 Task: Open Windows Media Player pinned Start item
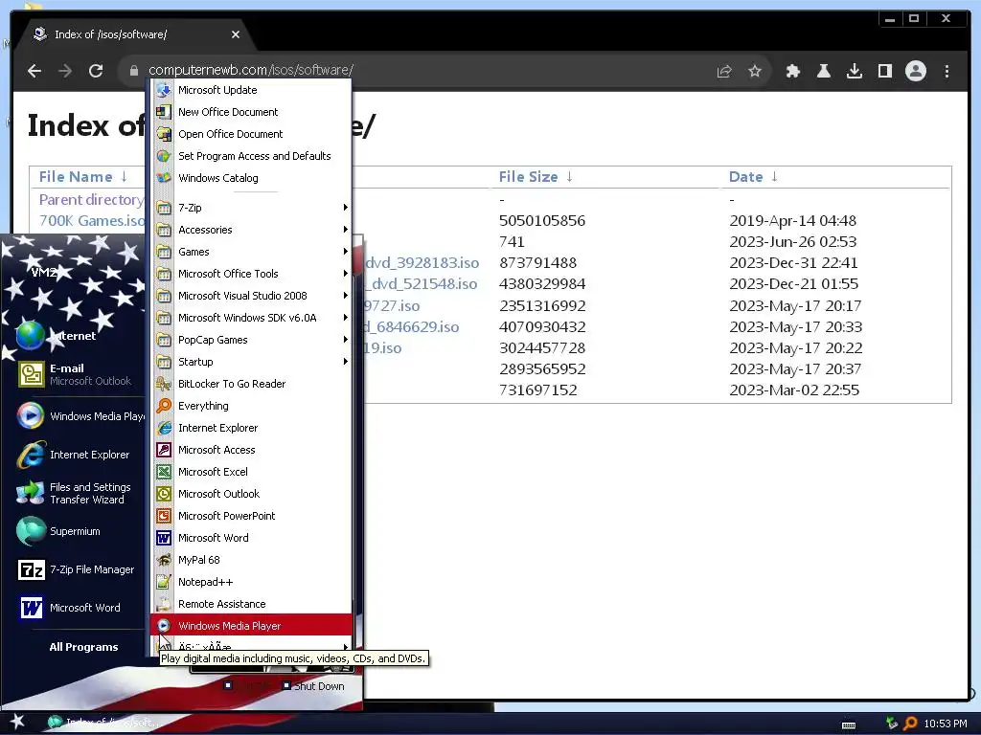(x=79, y=416)
